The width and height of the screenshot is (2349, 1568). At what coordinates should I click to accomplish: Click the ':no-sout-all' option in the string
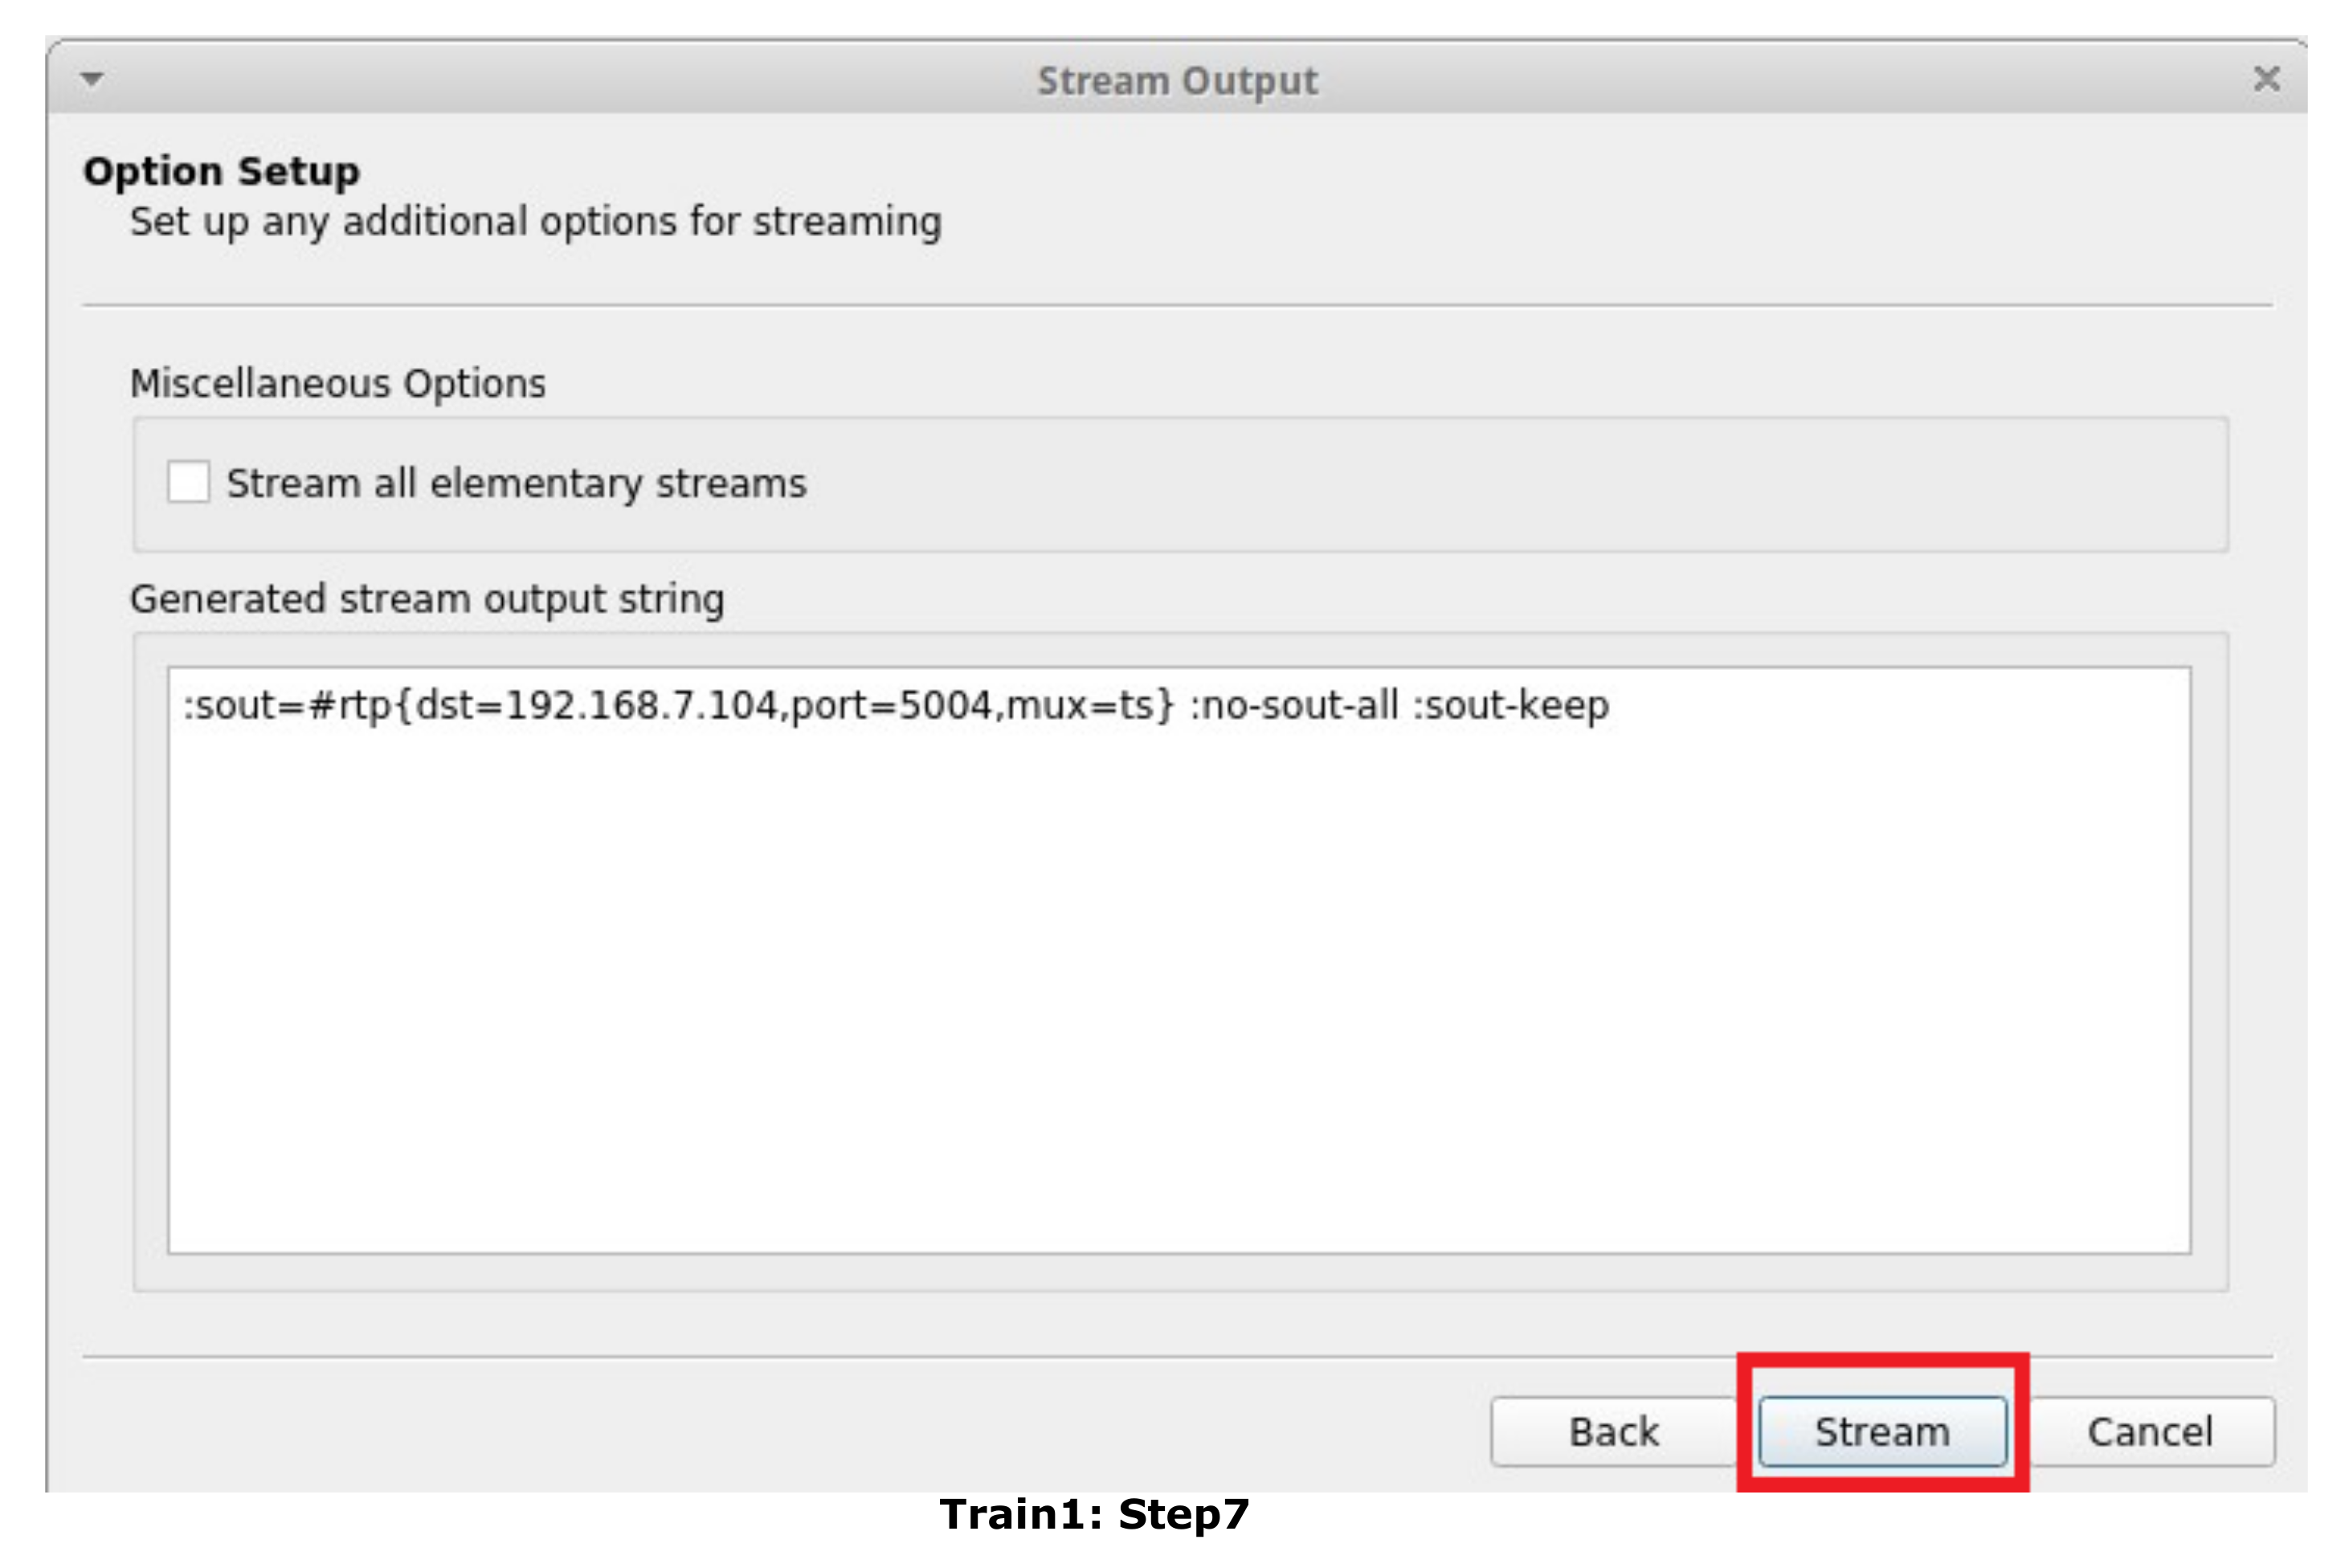pyautogui.click(x=1294, y=706)
